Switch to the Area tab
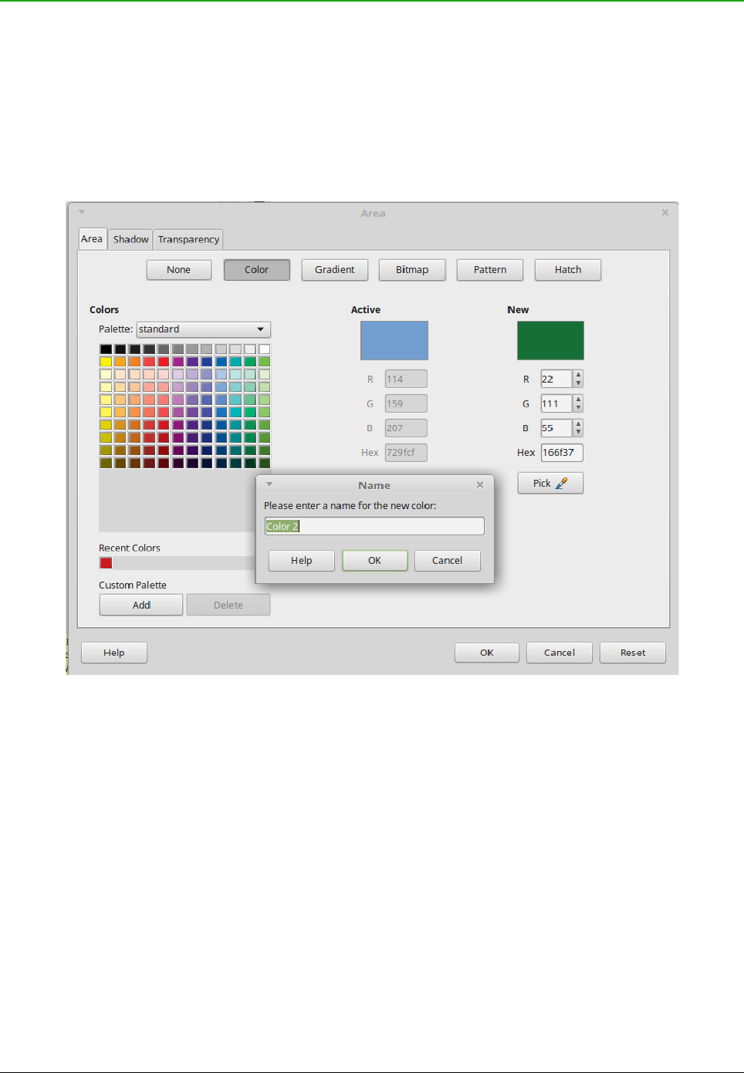This screenshot has width=744, height=1073. point(92,239)
